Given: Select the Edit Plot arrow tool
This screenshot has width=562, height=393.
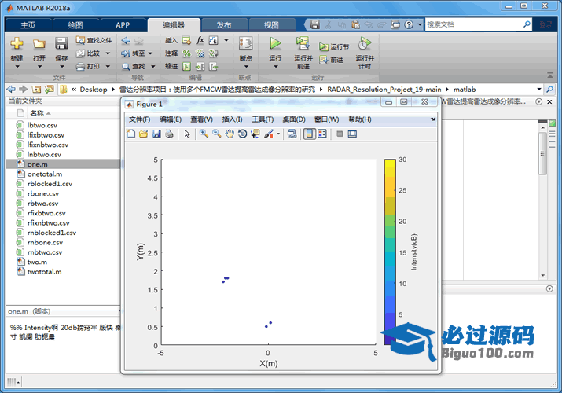Looking at the screenshot, I should point(187,134).
